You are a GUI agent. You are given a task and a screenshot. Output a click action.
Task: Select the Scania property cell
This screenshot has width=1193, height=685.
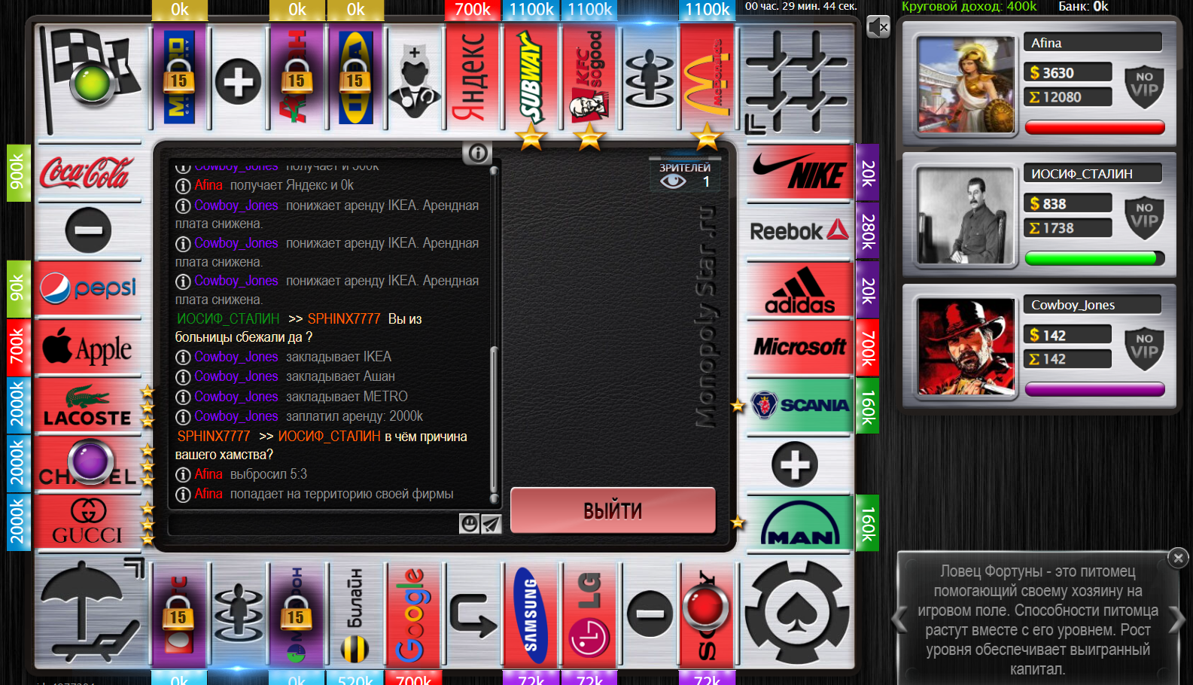799,406
